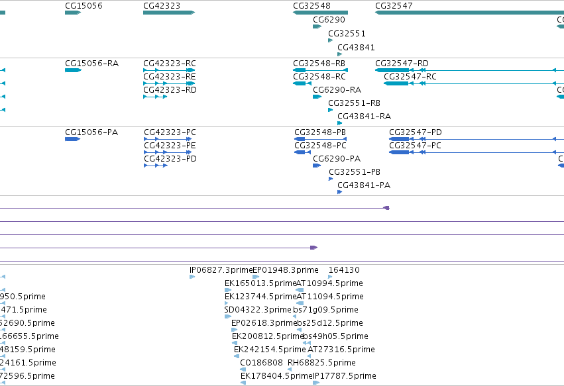This screenshot has width=564, height=386.
Task: Select EST EP02618.3prime
Action: 264,323
